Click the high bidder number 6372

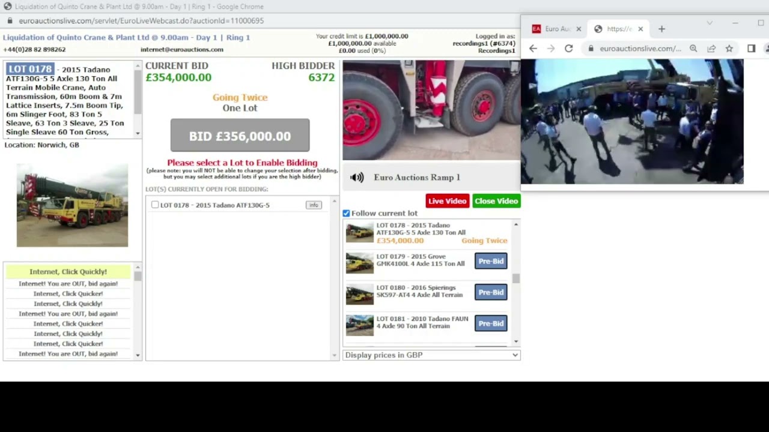(321, 77)
